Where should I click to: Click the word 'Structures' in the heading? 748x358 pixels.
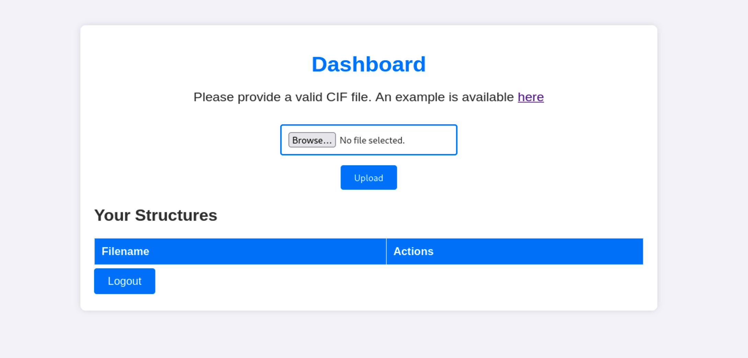pyautogui.click(x=176, y=215)
